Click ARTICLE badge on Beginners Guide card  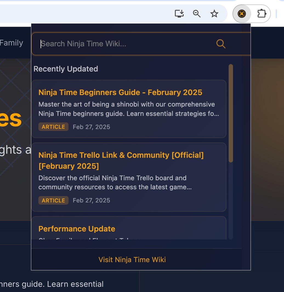click(x=53, y=127)
